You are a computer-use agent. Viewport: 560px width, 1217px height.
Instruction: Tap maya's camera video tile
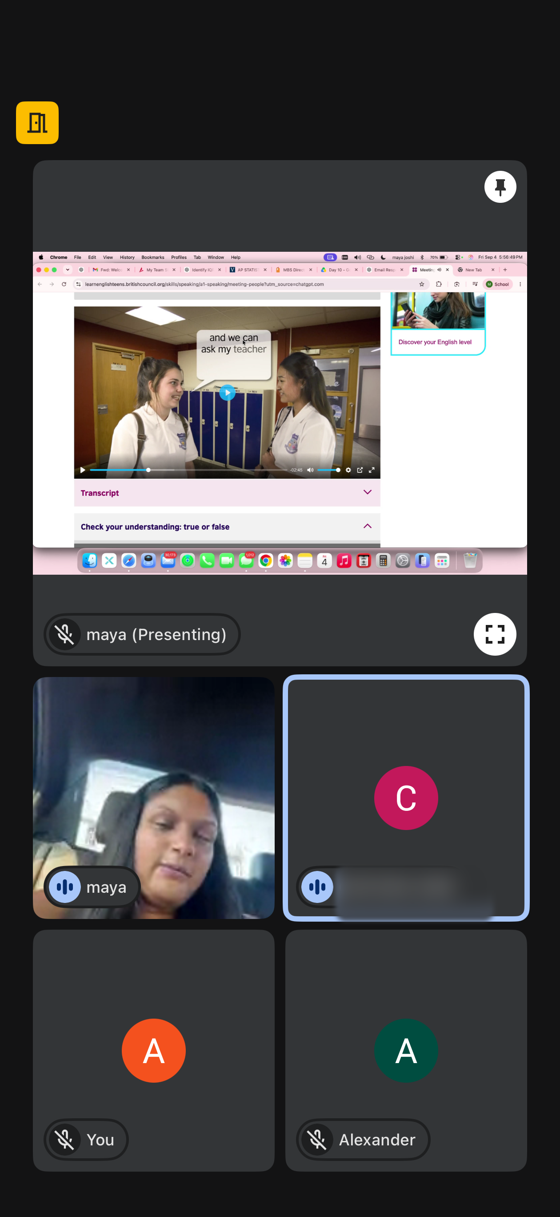click(x=153, y=798)
